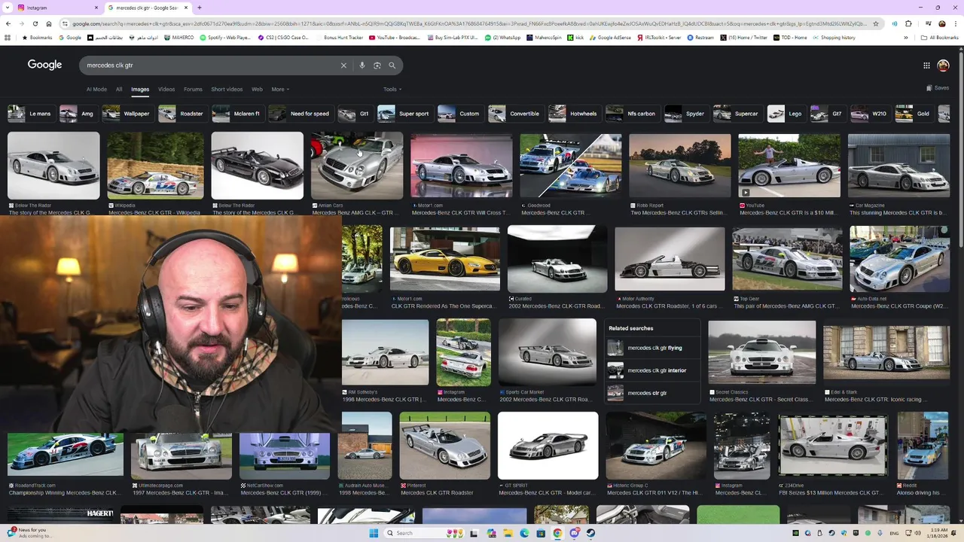Open the Spotify Web Player bookmark
Screen dimensions: 964x542
pos(225,37)
